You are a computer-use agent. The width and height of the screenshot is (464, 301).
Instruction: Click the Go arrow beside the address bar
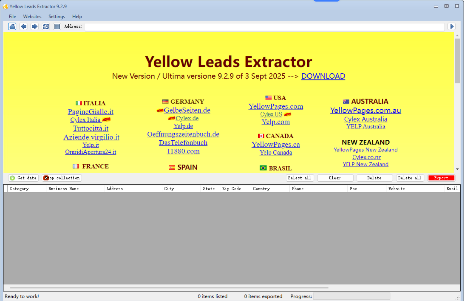pos(452,27)
